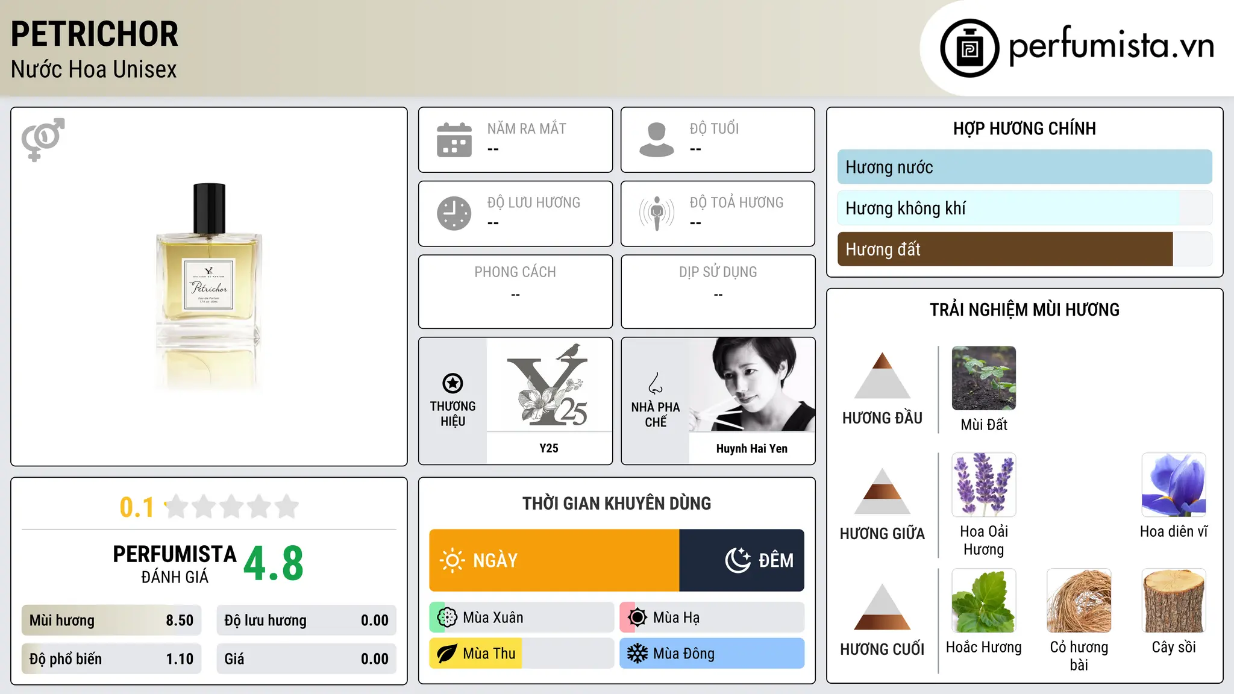Click the Mùi hương 8.50 score bar
This screenshot has width=1234, height=694.
111,621
